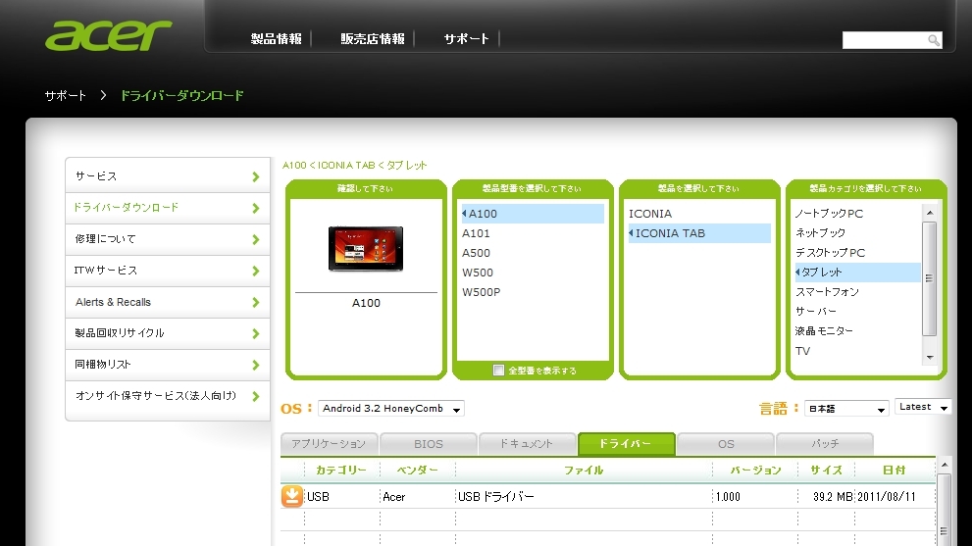This screenshot has height=546, width=972.
Task: Click the green arrow next to ITWサービス
Action: (x=255, y=271)
